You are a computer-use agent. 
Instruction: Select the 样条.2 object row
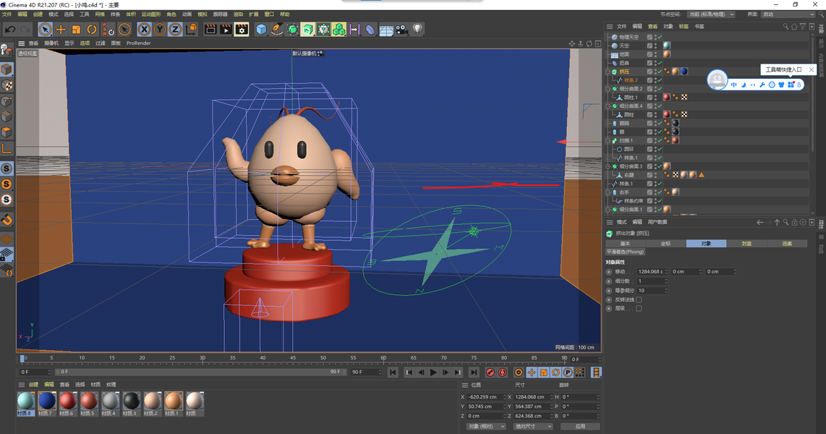[x=631, y=80]
